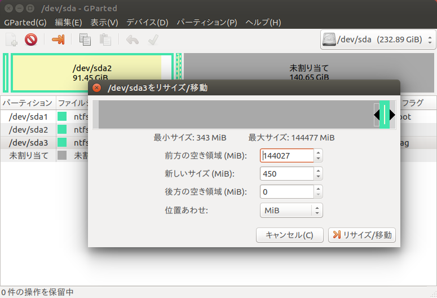Click the フラグ column header

(418, 103)
